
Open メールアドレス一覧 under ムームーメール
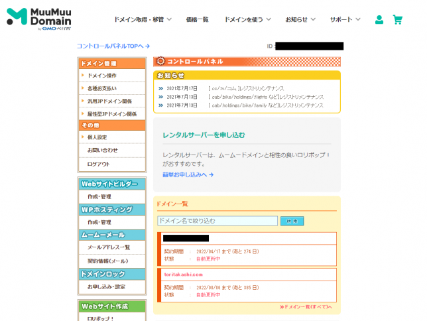[109, 247]
